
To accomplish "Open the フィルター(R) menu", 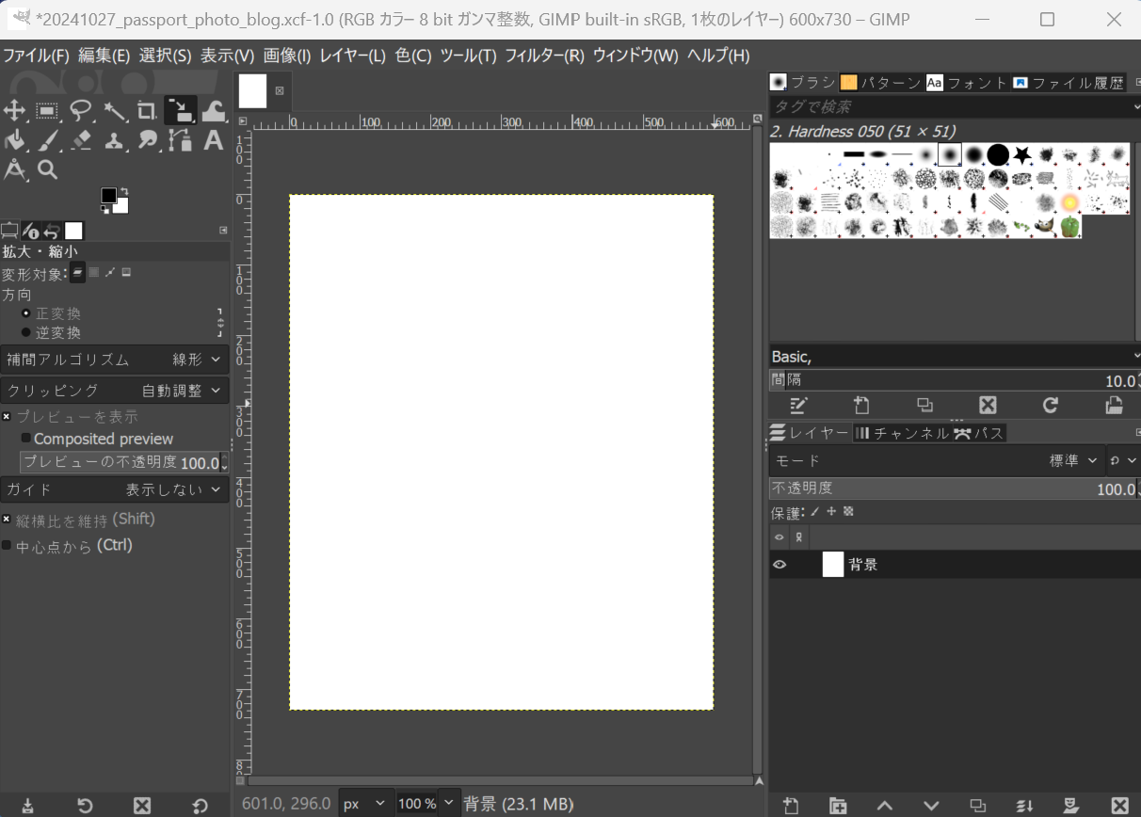I will point(544,56).
